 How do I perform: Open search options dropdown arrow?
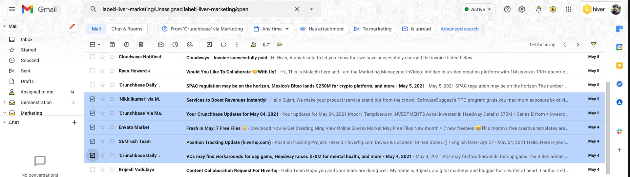tap(311, 9)
